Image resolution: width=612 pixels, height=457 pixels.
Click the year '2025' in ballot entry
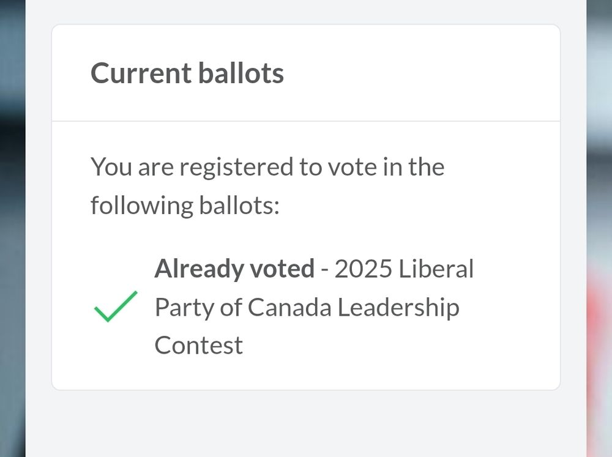tap(364, 269)
